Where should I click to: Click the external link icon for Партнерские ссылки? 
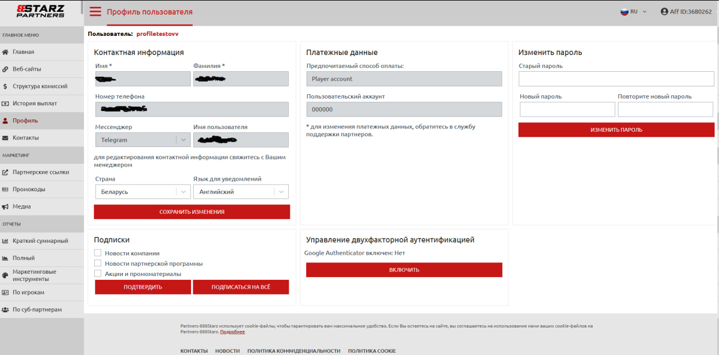click(x=6, y=172)
